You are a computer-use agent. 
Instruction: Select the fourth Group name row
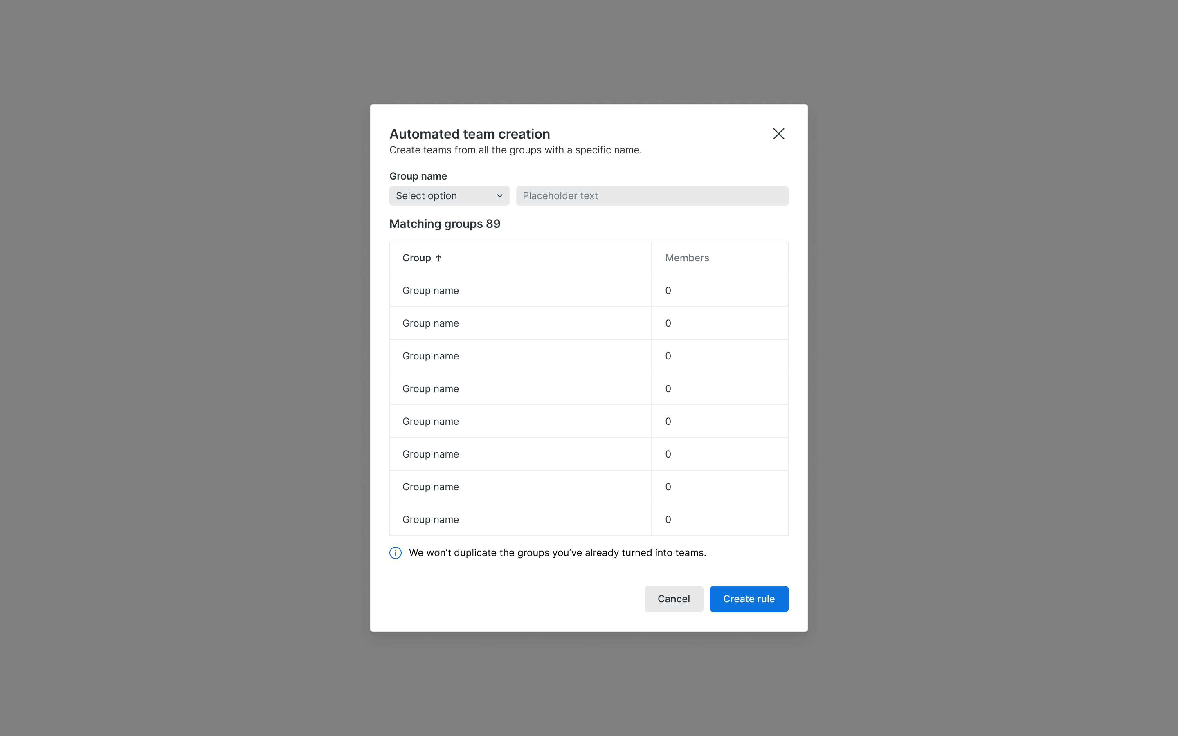coord(431,388)
